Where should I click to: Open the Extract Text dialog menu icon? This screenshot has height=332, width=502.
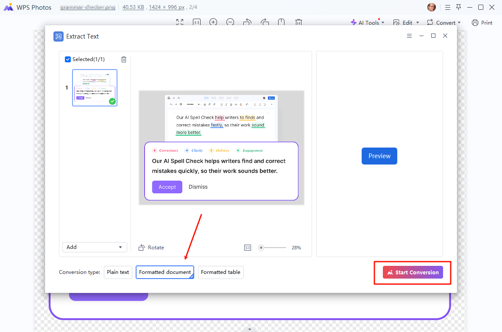coord(409,36)
